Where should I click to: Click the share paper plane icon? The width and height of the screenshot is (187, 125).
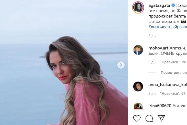click(161, 118)
